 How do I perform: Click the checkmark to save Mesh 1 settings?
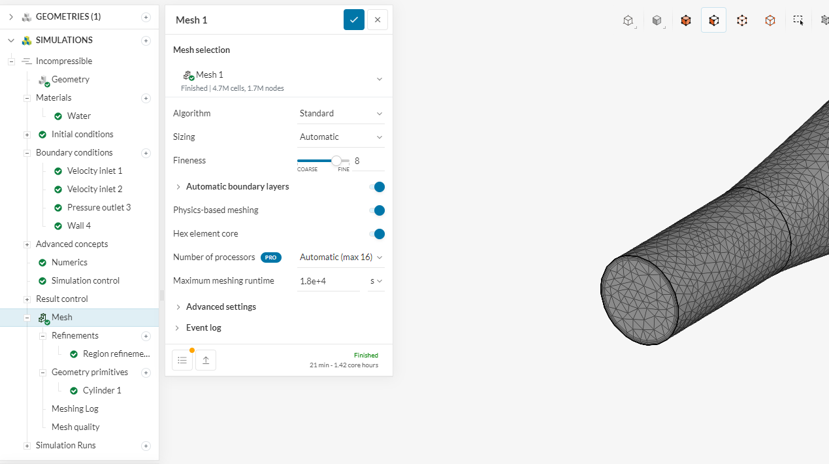[x=353, y=20]
